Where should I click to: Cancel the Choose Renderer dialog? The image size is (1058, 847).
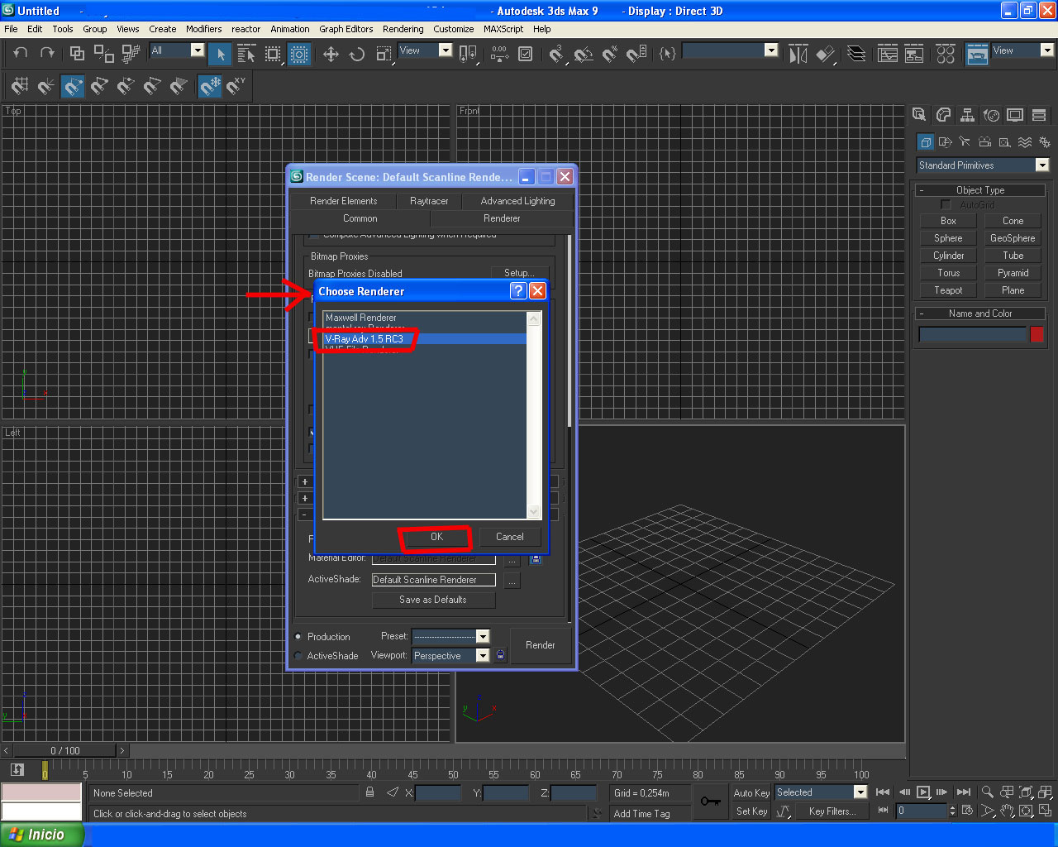(x=510, y=537)
